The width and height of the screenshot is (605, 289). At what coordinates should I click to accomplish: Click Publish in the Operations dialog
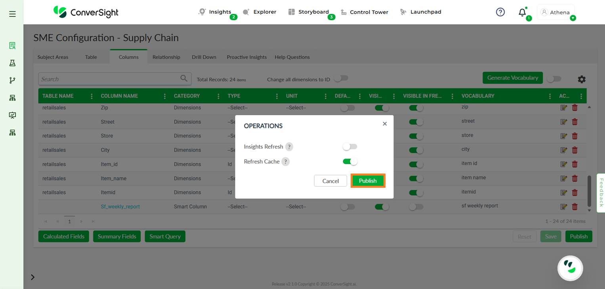click(368, 181)
